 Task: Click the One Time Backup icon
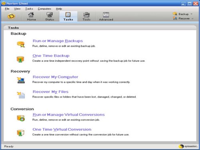20,59
